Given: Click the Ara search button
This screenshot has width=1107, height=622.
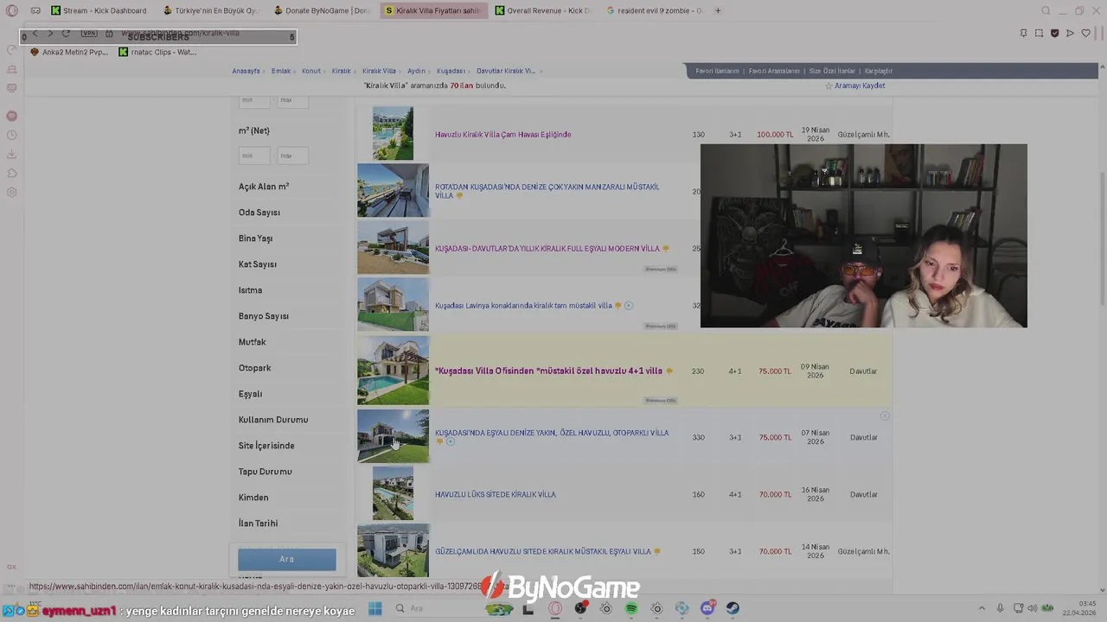Looking at the screenshot, I should pos(286,559).
